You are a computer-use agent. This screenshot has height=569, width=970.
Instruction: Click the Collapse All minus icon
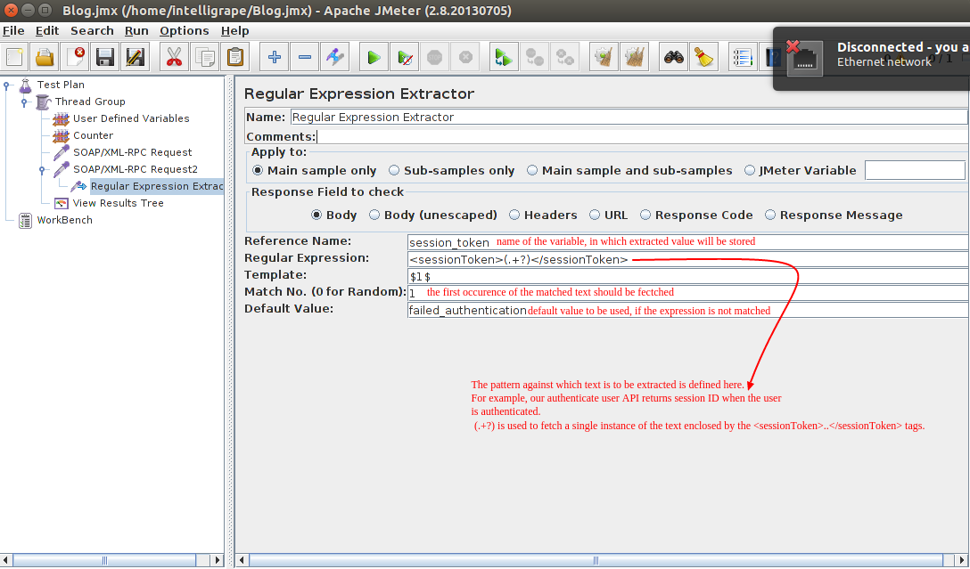305,58
